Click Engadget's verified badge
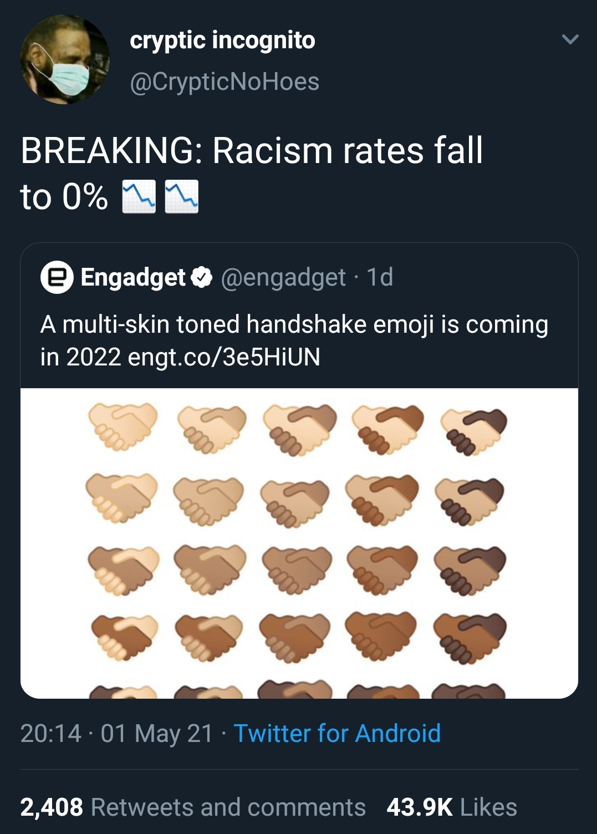This screenshot has width=597, height=834. (202, 277)
